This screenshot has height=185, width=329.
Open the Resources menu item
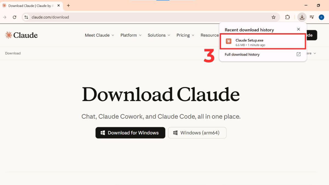coord(210,35)
